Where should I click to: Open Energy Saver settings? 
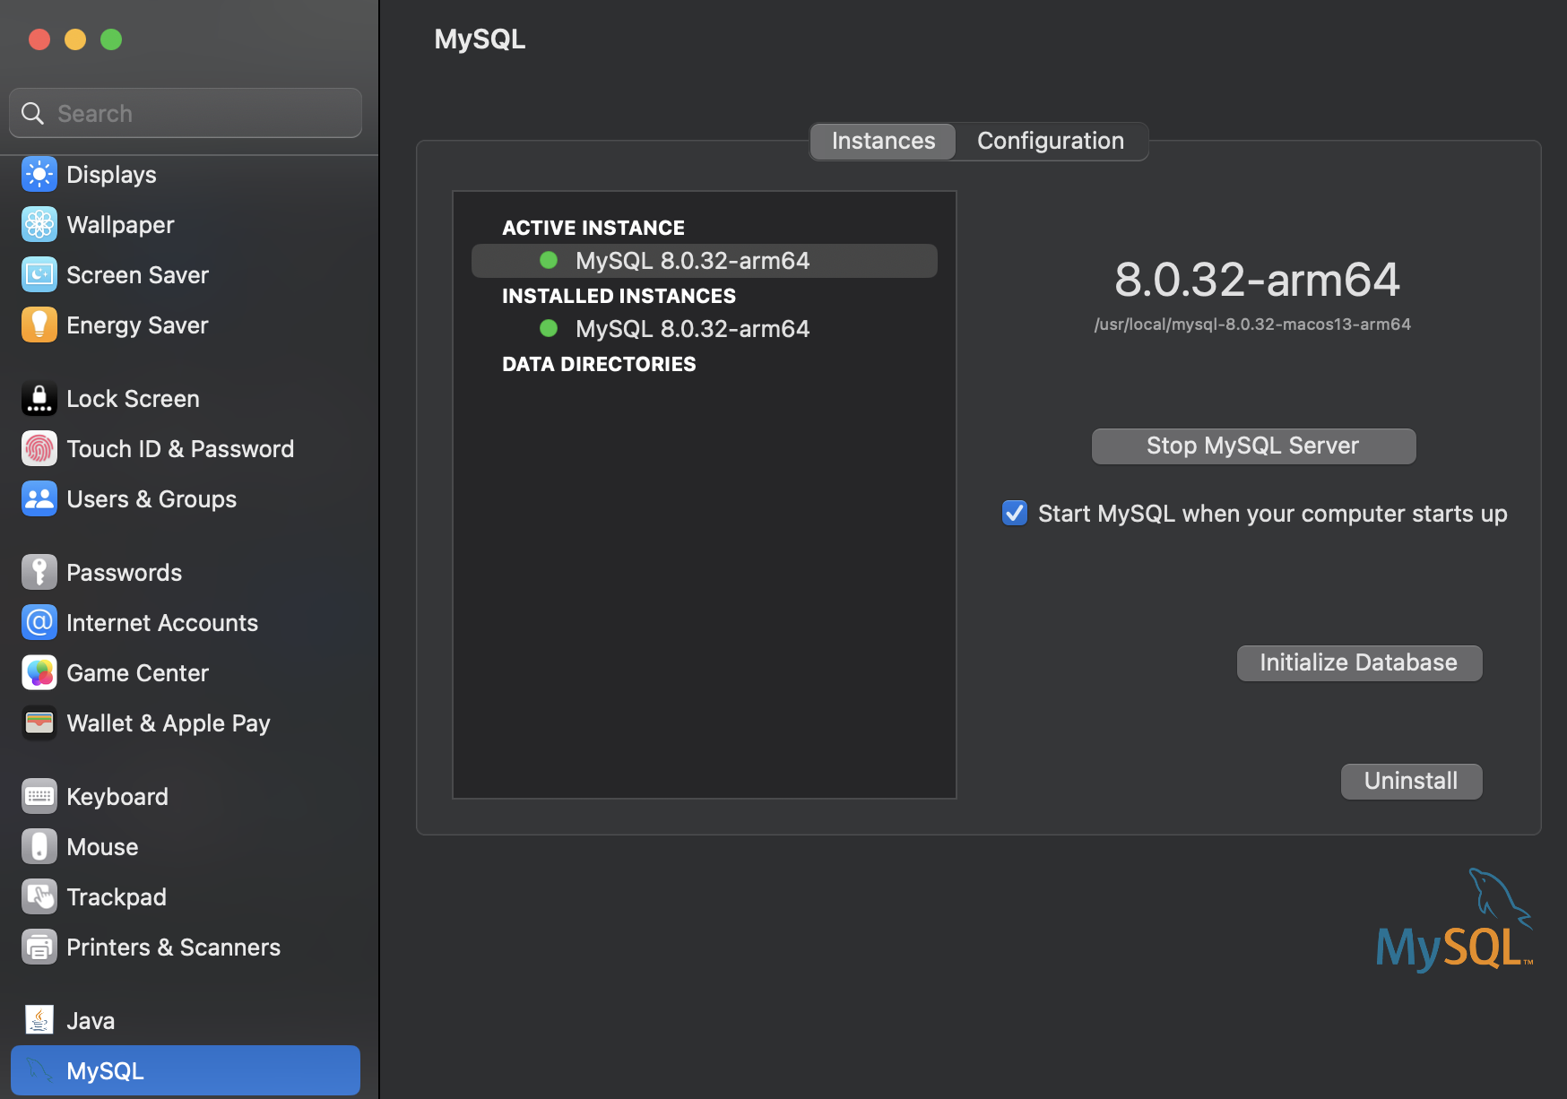click(x=136, y=325)
